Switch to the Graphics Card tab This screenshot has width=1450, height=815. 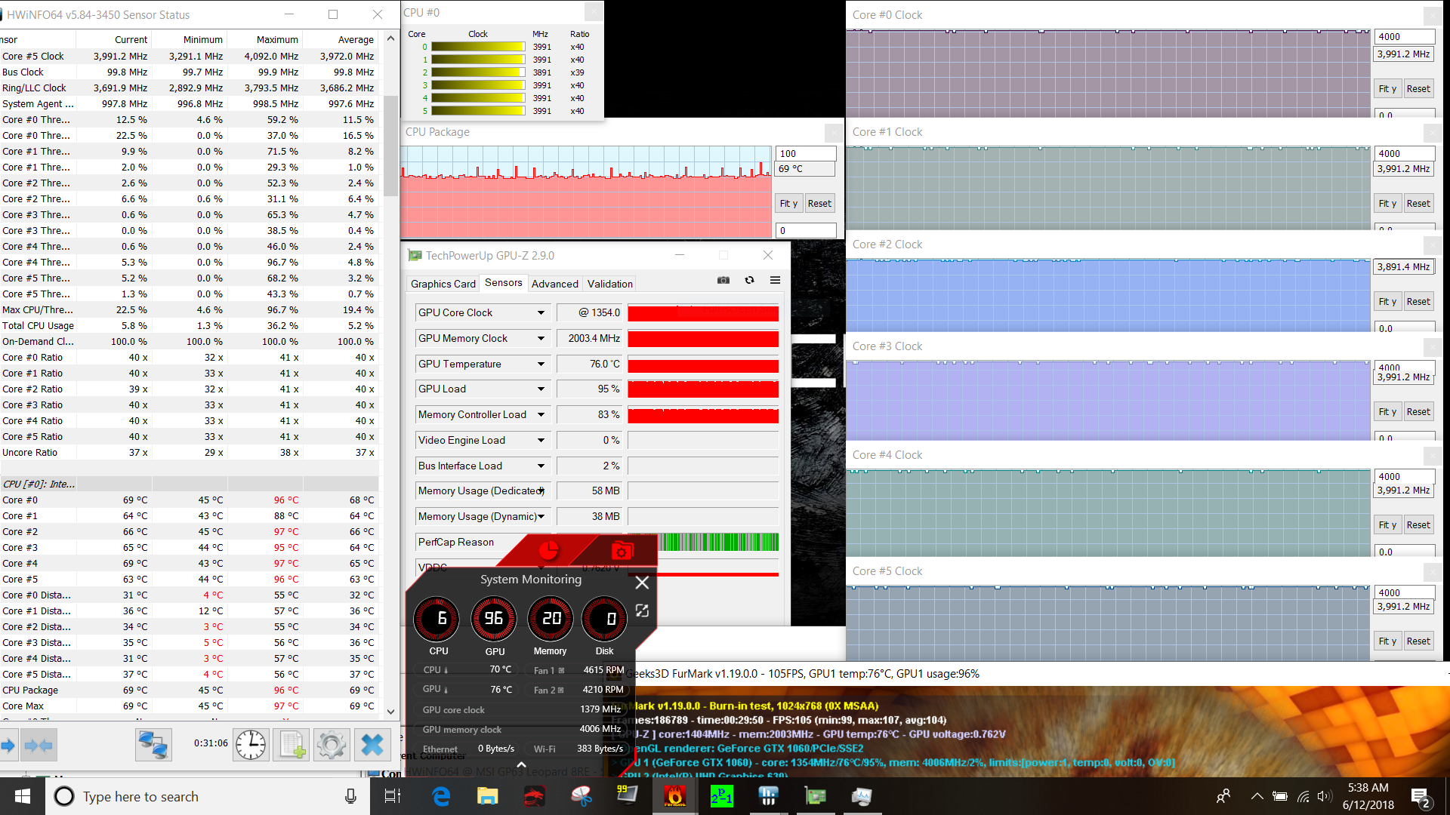(x=443, y=284)
